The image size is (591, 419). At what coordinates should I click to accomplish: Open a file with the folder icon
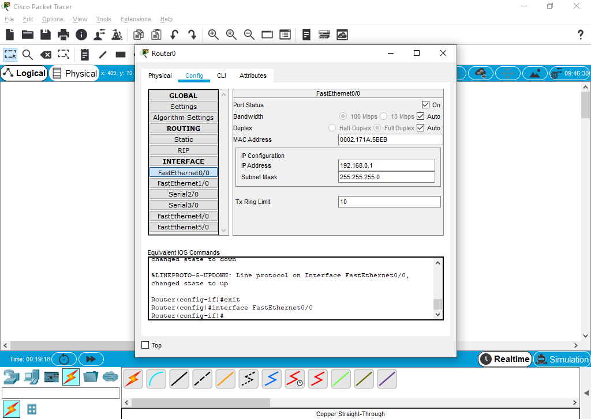pos(28,35)
